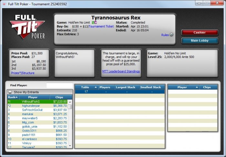Select table 17 row

120,92
